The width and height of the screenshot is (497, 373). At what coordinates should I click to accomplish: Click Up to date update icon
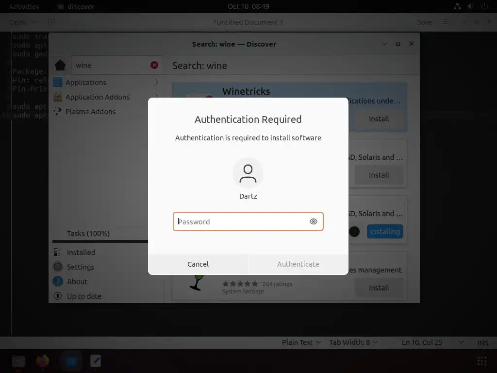pos(58,296)
